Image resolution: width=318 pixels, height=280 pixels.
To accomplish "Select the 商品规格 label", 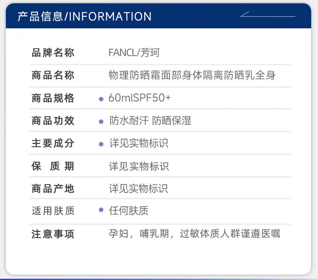I will click(53, 99).
